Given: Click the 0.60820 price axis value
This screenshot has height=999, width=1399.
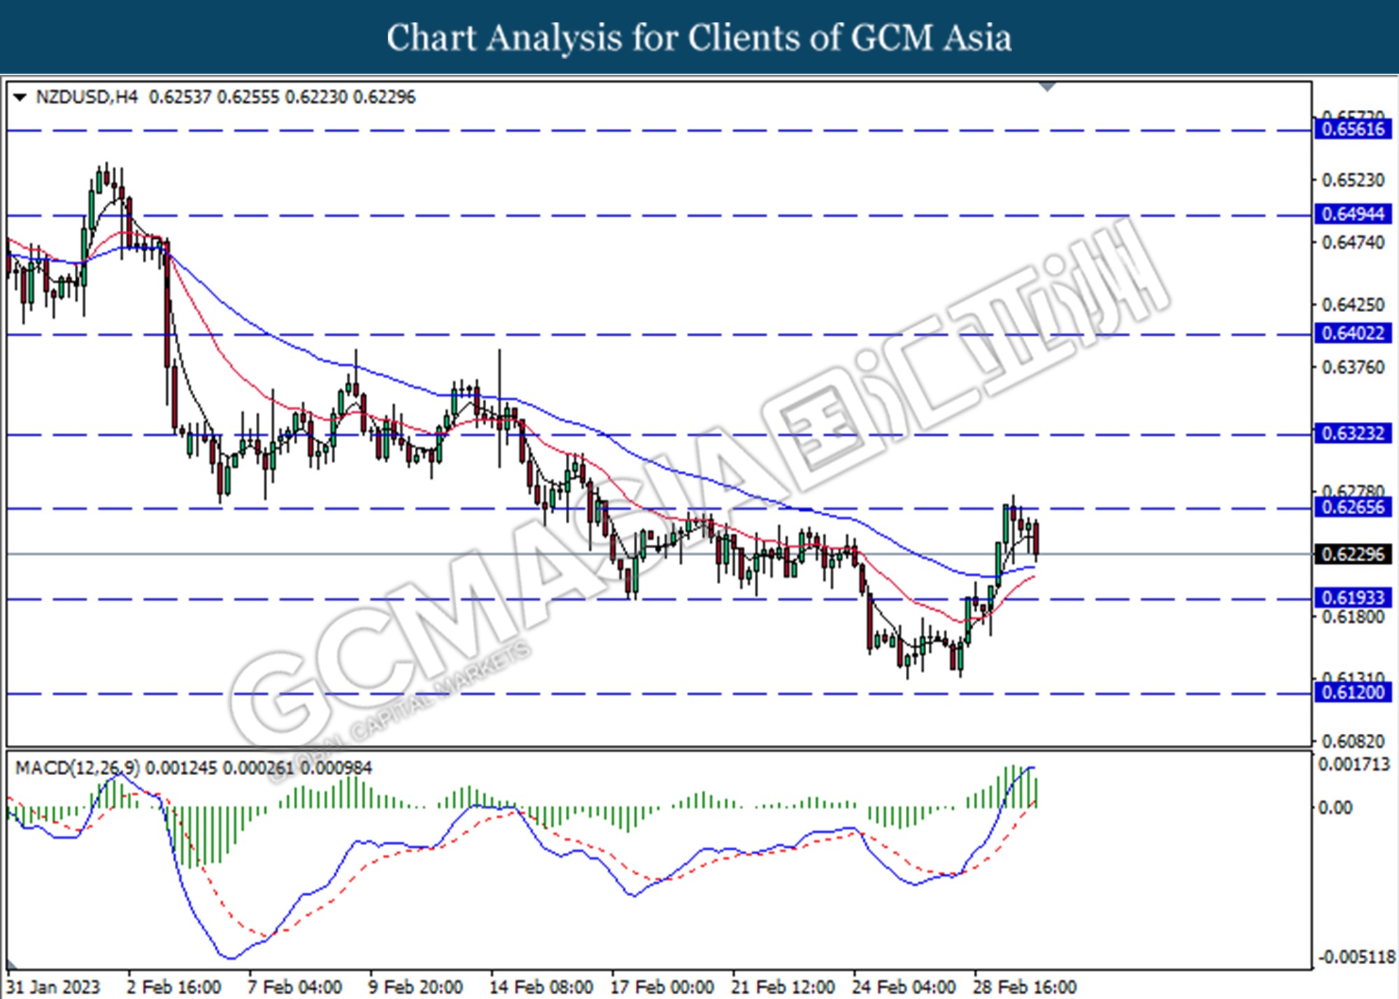Looking at the screenshot, I should coord(1353,742).
